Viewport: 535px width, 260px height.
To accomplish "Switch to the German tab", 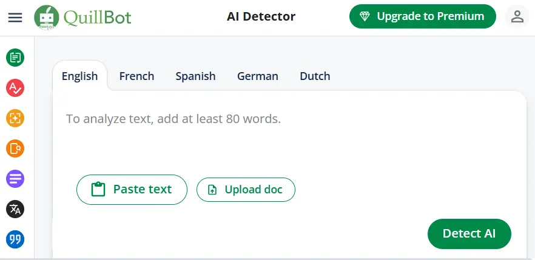I will click(x=258, y=76).
